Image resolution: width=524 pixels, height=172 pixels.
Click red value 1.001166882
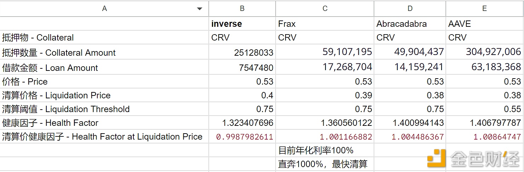(325, 136)
